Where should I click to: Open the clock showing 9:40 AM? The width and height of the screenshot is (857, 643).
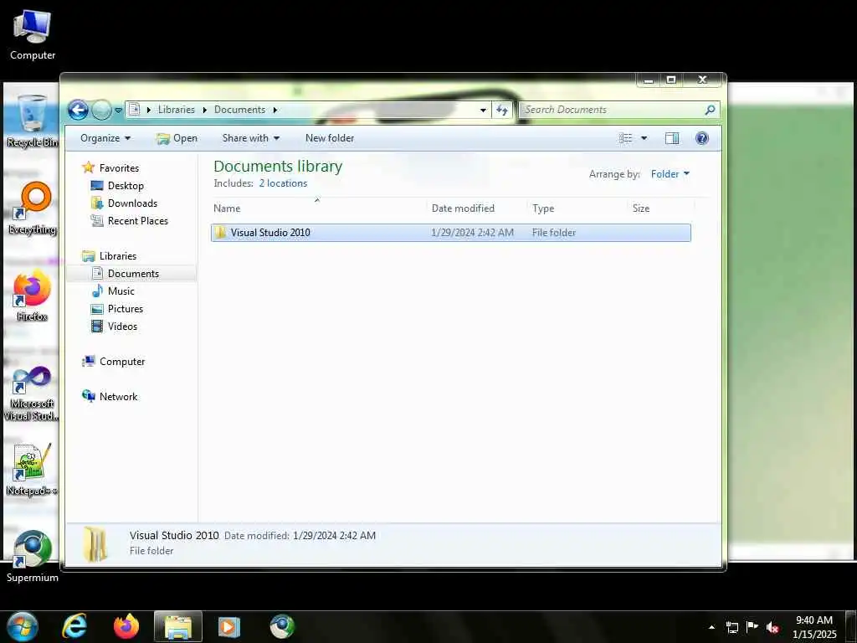[813, 627]
